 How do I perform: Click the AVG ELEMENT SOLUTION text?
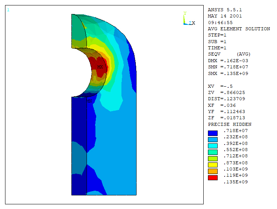pyautogui.click(x=239, y=29)
